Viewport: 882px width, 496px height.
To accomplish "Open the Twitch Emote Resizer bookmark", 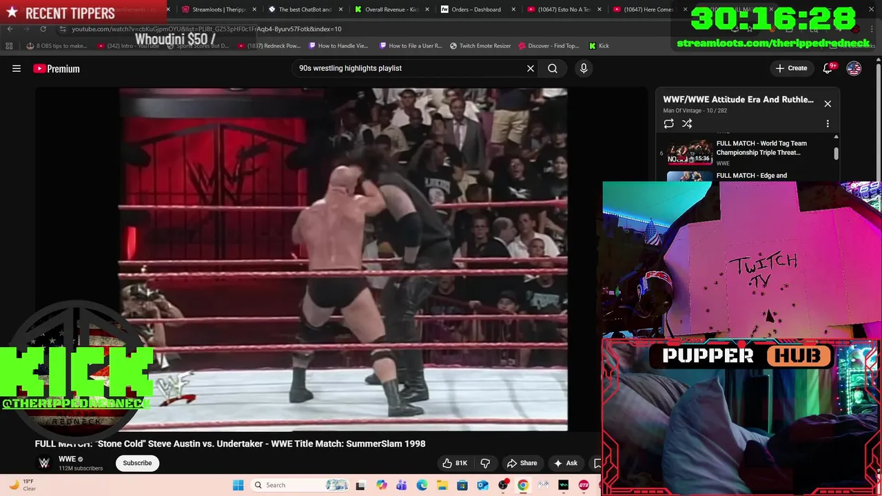I will (480, 45).
